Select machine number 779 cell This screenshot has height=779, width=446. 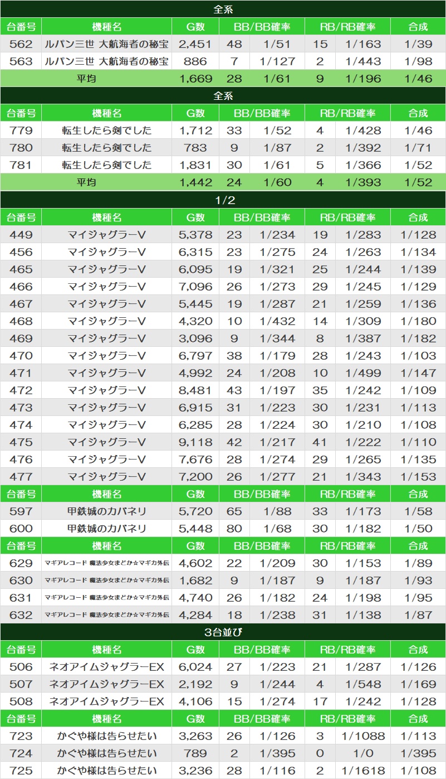click(x=21, y=130)
